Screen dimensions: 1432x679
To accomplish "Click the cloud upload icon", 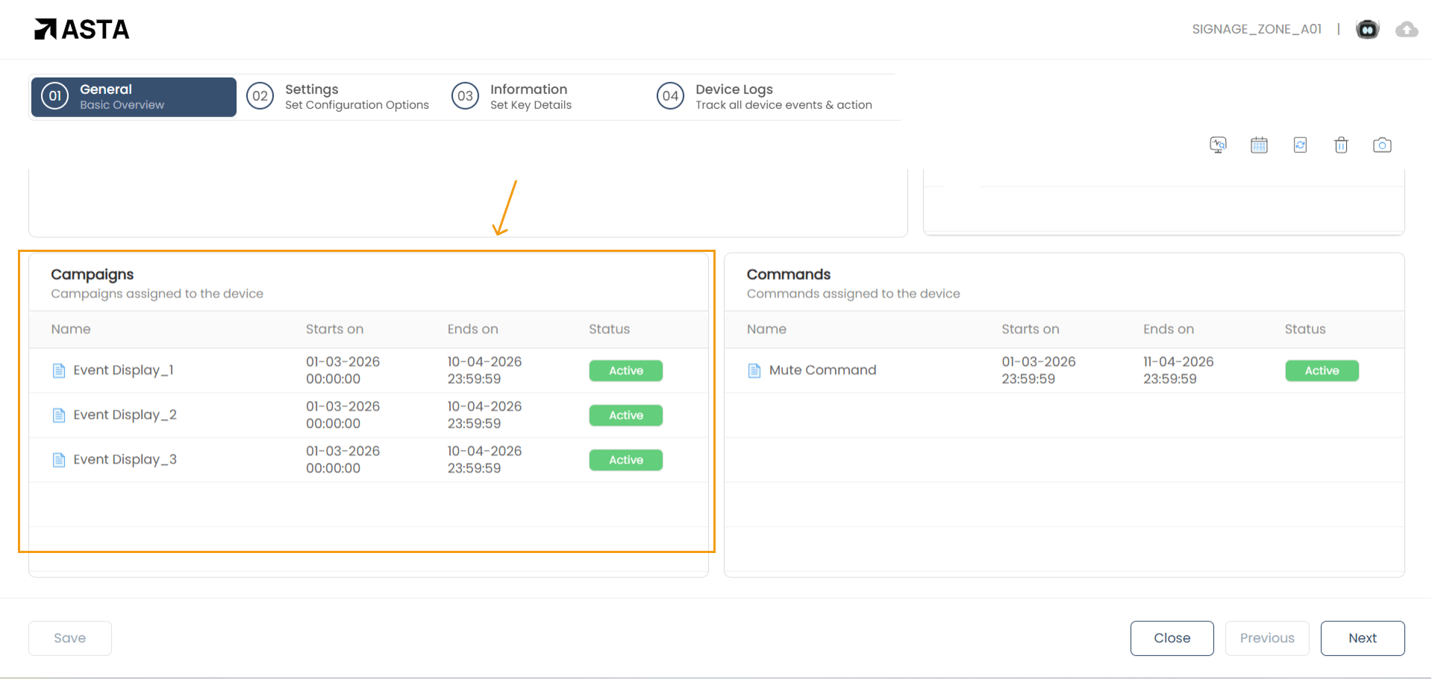I will pos(1407,29).
